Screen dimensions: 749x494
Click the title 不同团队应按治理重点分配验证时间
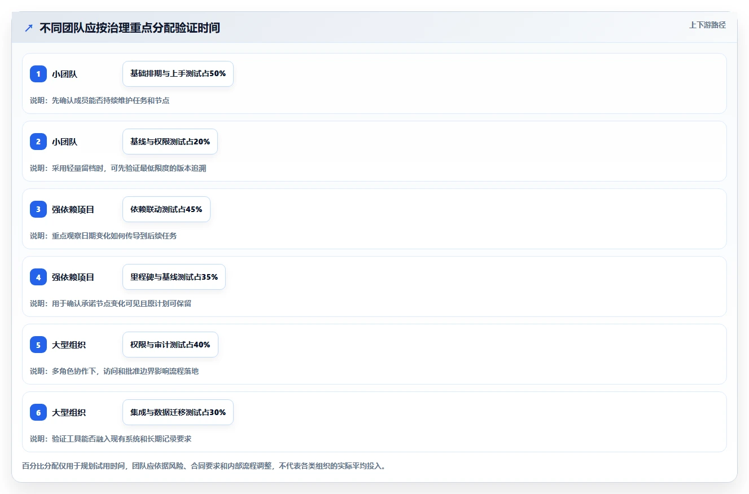click(130, 28)
